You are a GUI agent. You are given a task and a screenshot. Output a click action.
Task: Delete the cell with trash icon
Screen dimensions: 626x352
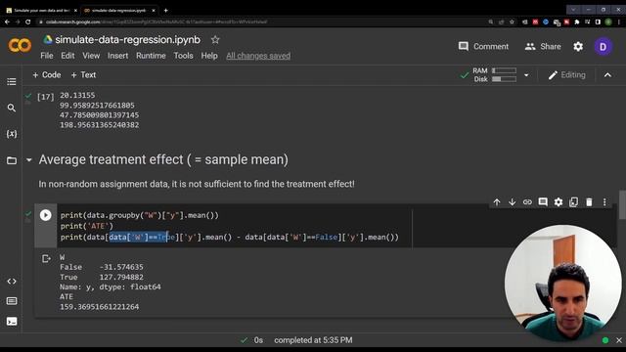tap(589, 202)
